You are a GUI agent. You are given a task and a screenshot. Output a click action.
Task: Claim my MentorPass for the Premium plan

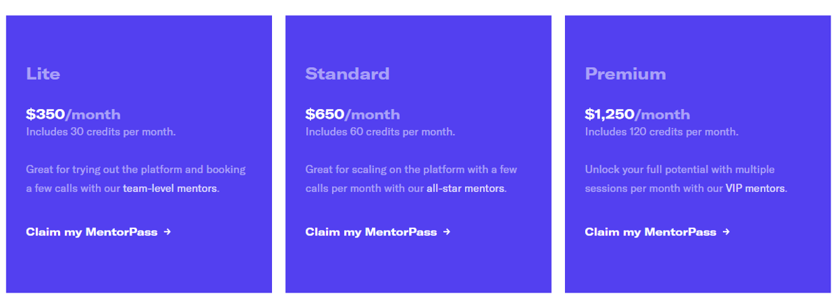click(658, 232)
